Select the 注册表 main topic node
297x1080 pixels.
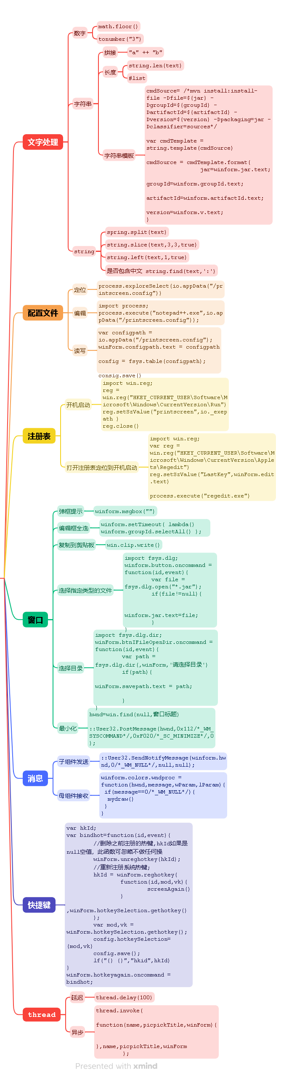click(39, 436)
